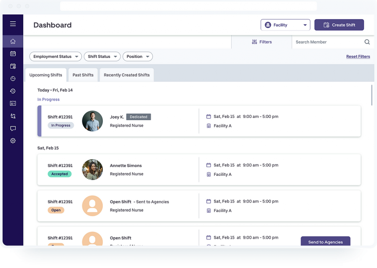This screenshot has height=268, width=377.
Task: Open Position filter dropdown
Action: pyautogui.click(x=138, y=56)
